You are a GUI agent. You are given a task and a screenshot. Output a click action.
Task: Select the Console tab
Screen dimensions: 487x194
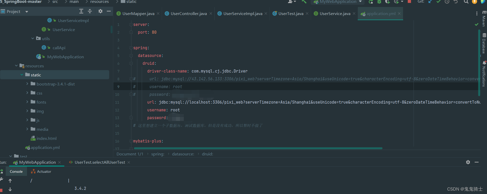[16, 171]
